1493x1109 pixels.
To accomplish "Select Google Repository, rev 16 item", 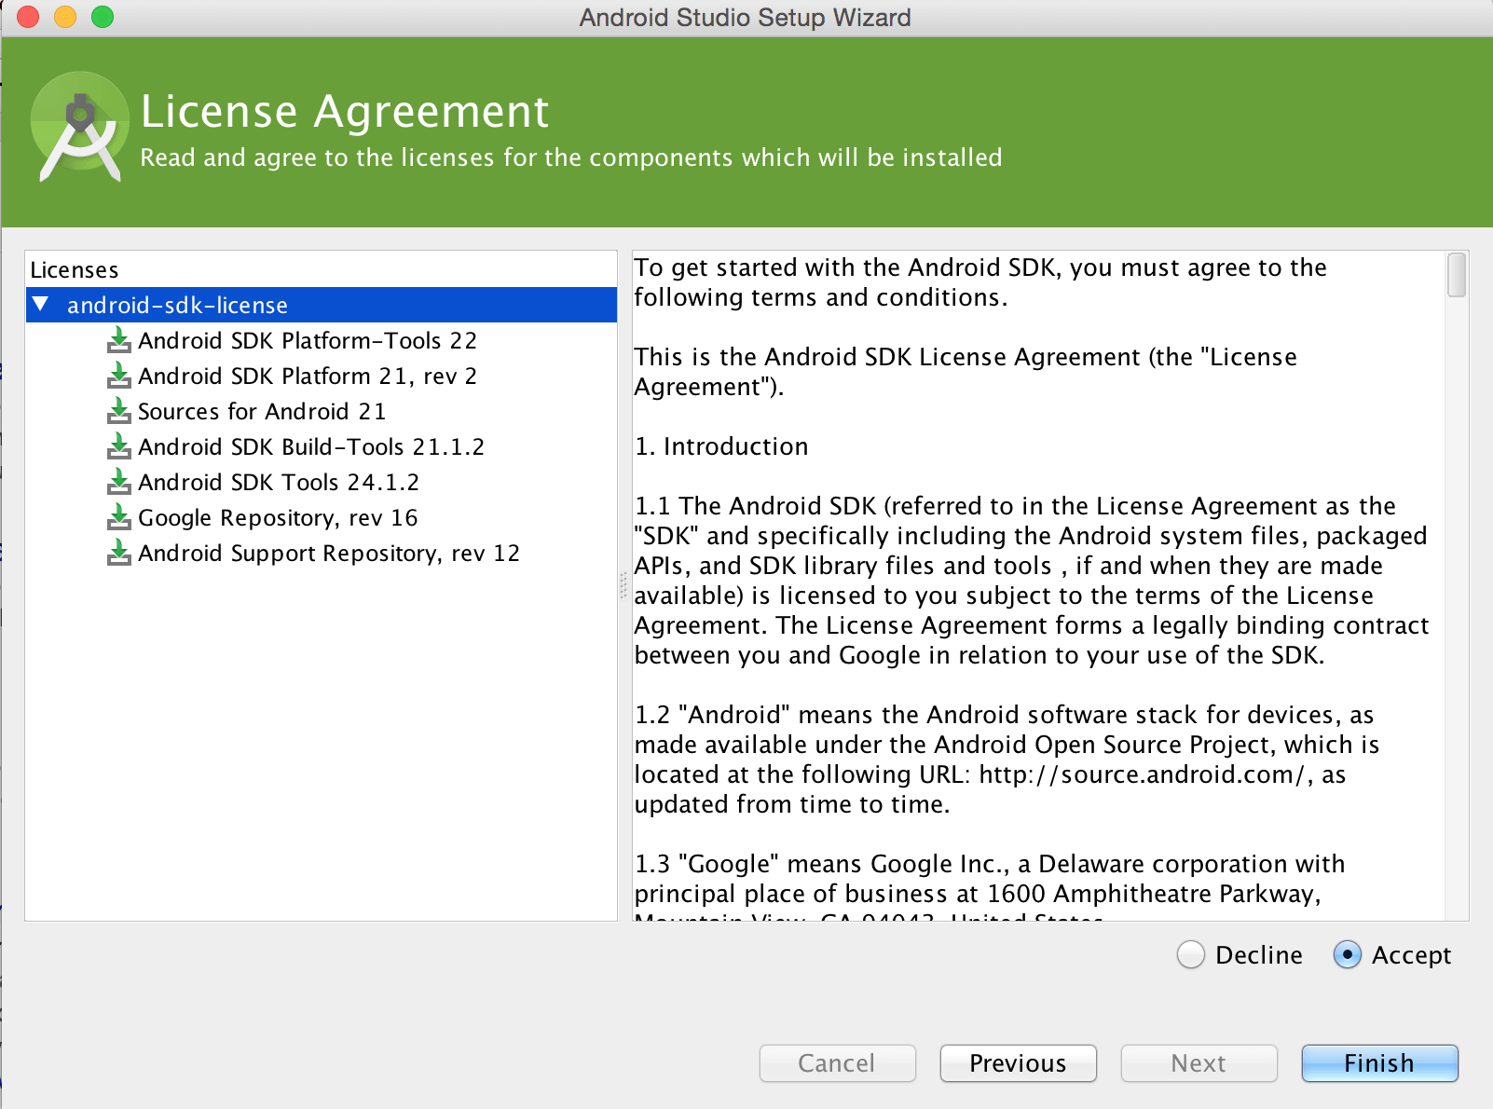I will pos(278,517).
